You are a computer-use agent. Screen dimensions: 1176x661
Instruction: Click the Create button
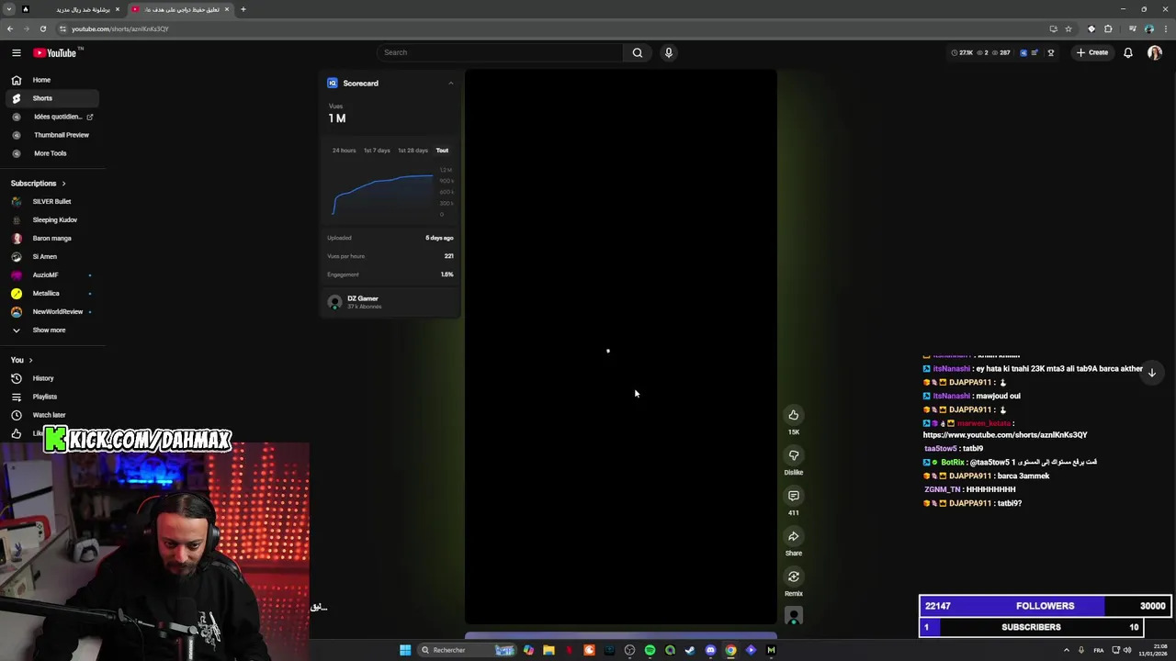point(1092,52)
